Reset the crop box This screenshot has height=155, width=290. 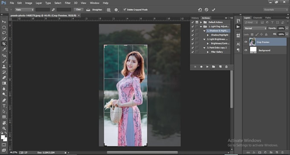coord(200,10)
